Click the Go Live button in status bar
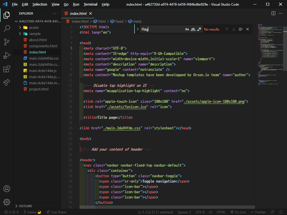 (x=238, y=212)
